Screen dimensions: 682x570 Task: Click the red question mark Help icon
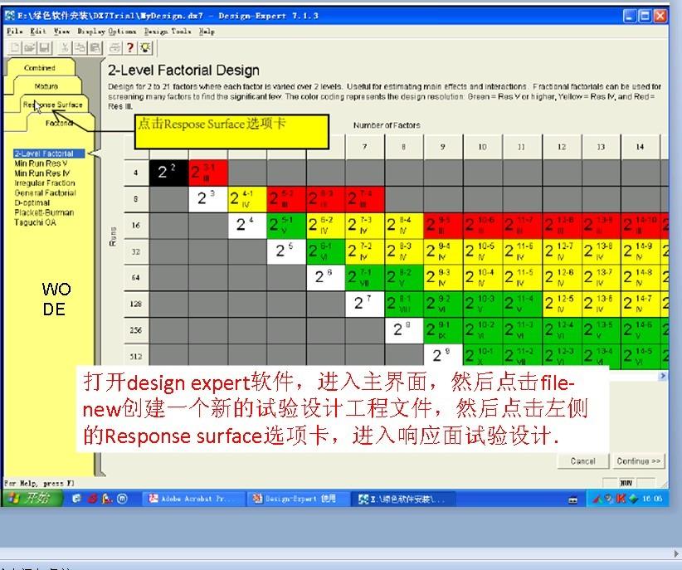[x=130, y=47]
